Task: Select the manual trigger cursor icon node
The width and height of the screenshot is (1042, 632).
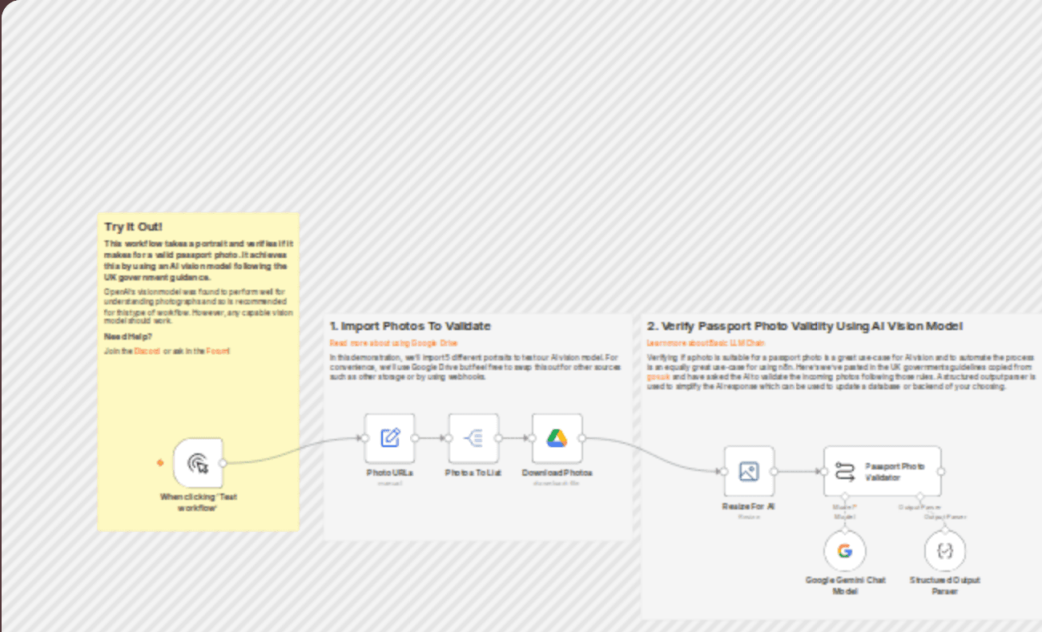Action: (198, 462)
